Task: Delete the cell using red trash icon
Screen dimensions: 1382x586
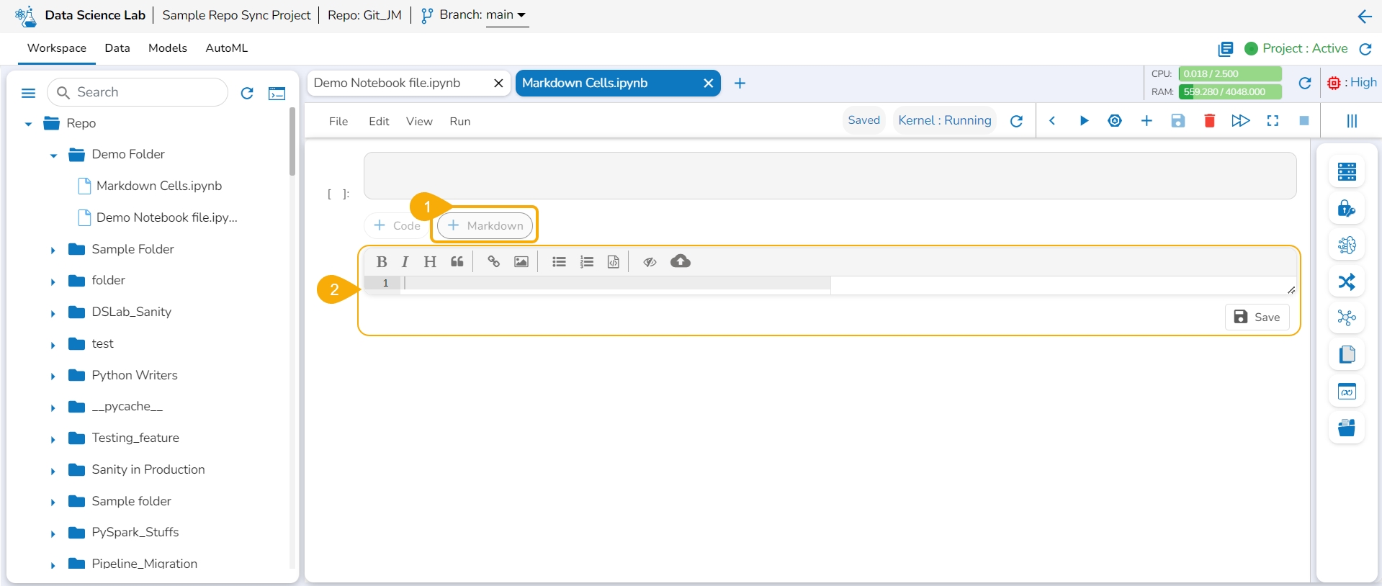Action: point(1209,121)
